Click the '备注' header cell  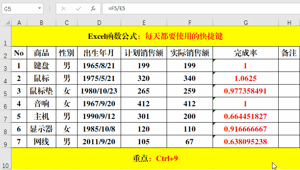tap(289, 53)
